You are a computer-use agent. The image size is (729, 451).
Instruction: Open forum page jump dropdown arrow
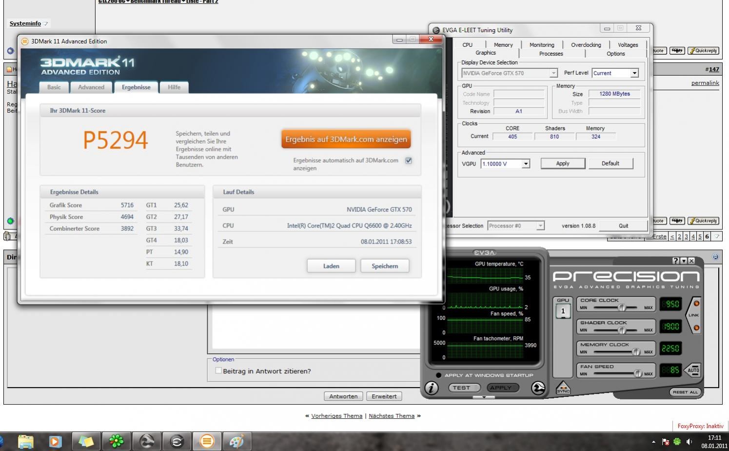point(717,237)
